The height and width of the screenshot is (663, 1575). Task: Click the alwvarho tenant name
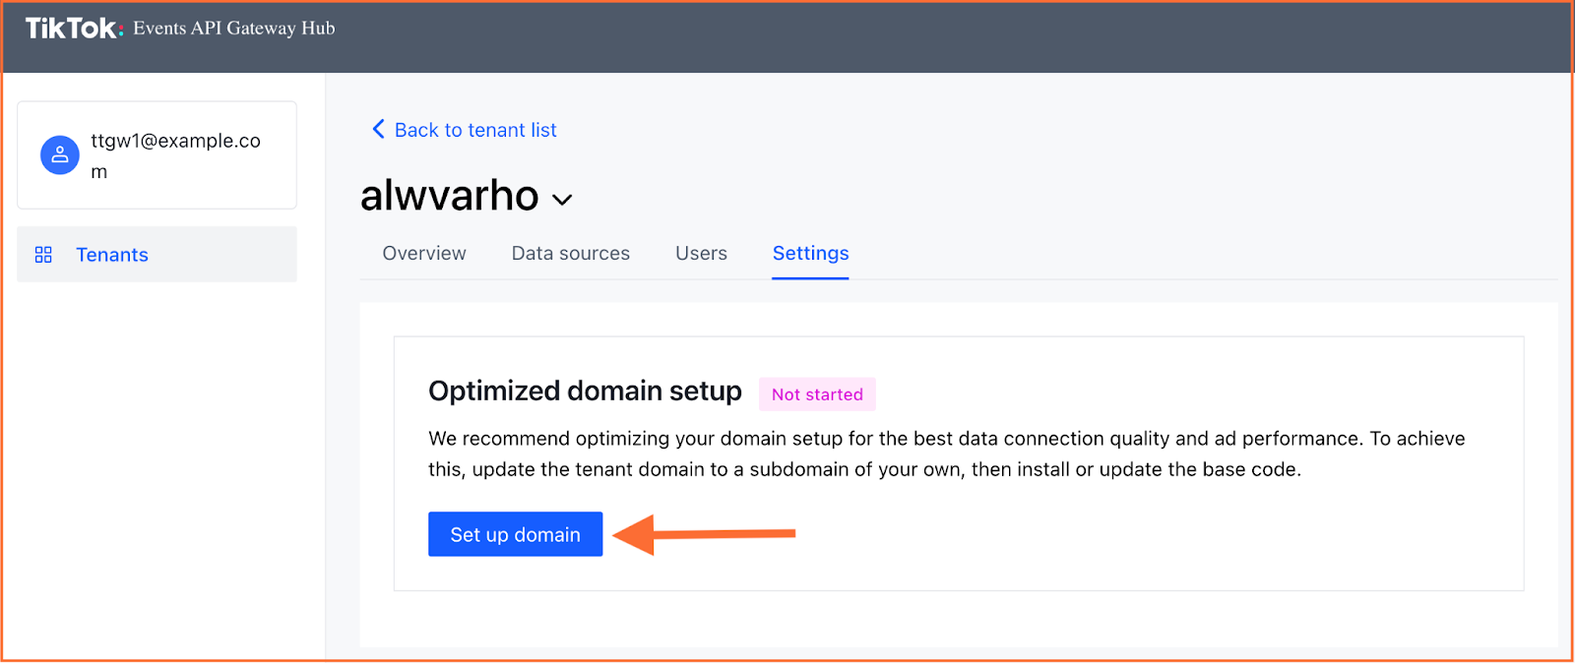[450, 196]
